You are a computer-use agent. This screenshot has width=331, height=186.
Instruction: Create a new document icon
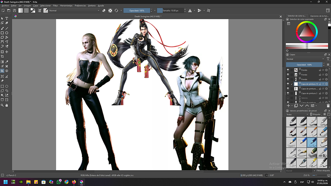point(3,10)
